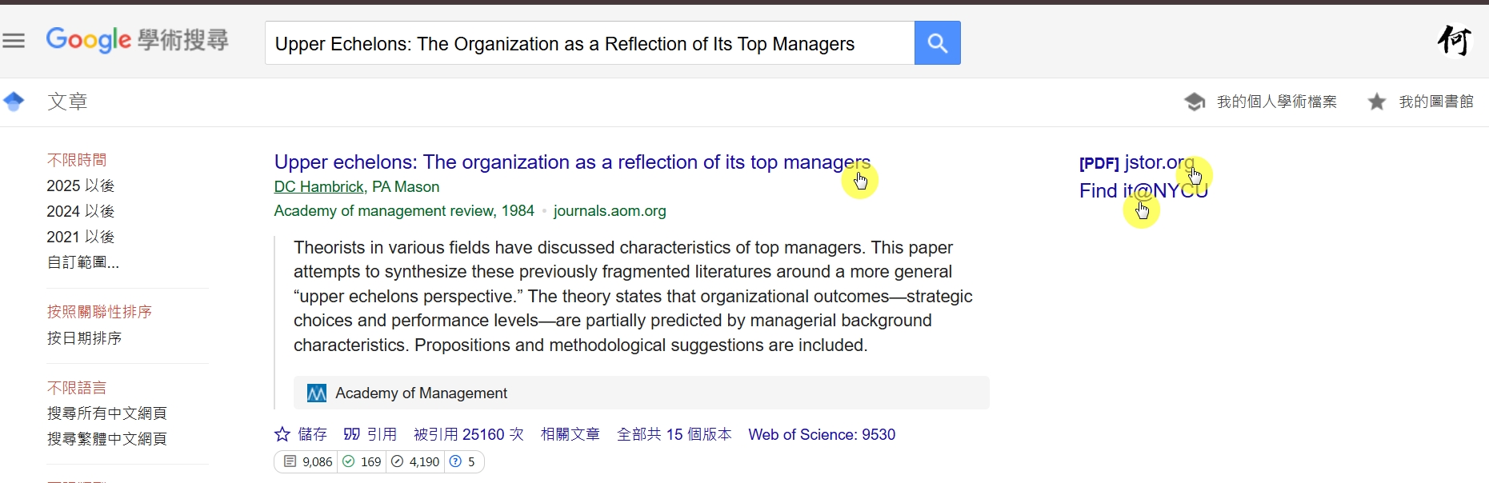Search only Traditional Chinese pages
This screenshot has width=1489, height=483.
(x=107, y=439)
